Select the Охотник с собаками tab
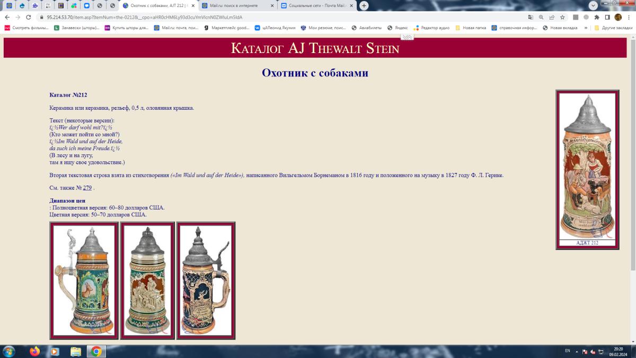636x358 pixels. [158, 5]
